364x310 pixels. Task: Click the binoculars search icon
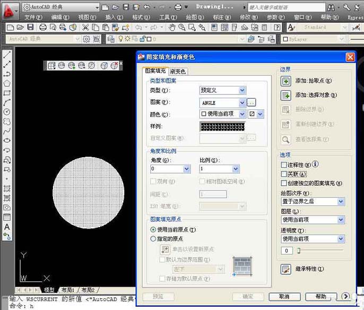pos(331,7)
